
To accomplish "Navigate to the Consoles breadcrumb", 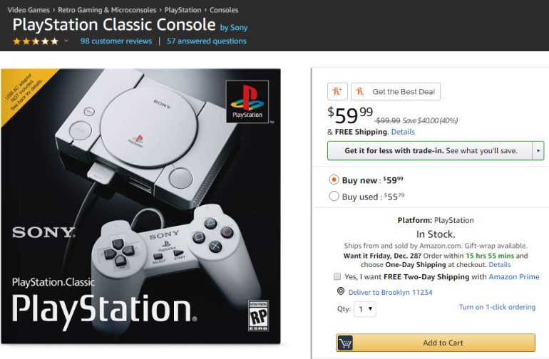I will pyautogui.click(x=224, y=10).
